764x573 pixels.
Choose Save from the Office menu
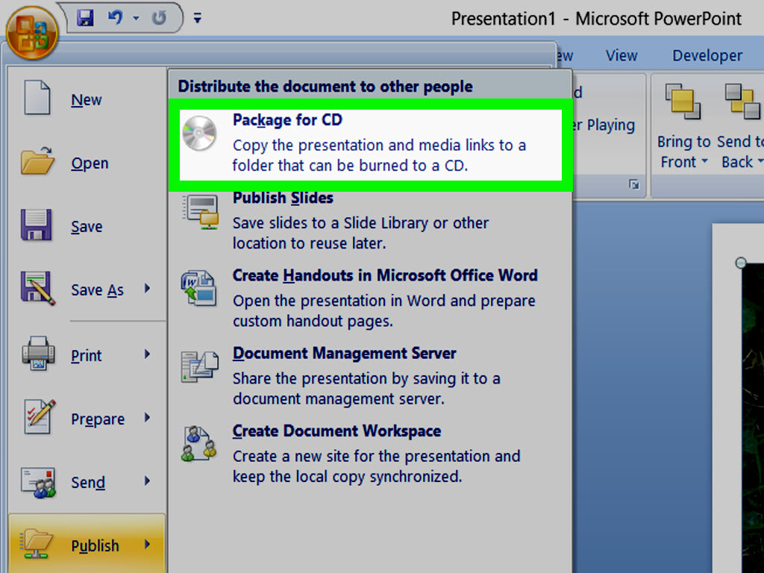[x=87, y=227]
